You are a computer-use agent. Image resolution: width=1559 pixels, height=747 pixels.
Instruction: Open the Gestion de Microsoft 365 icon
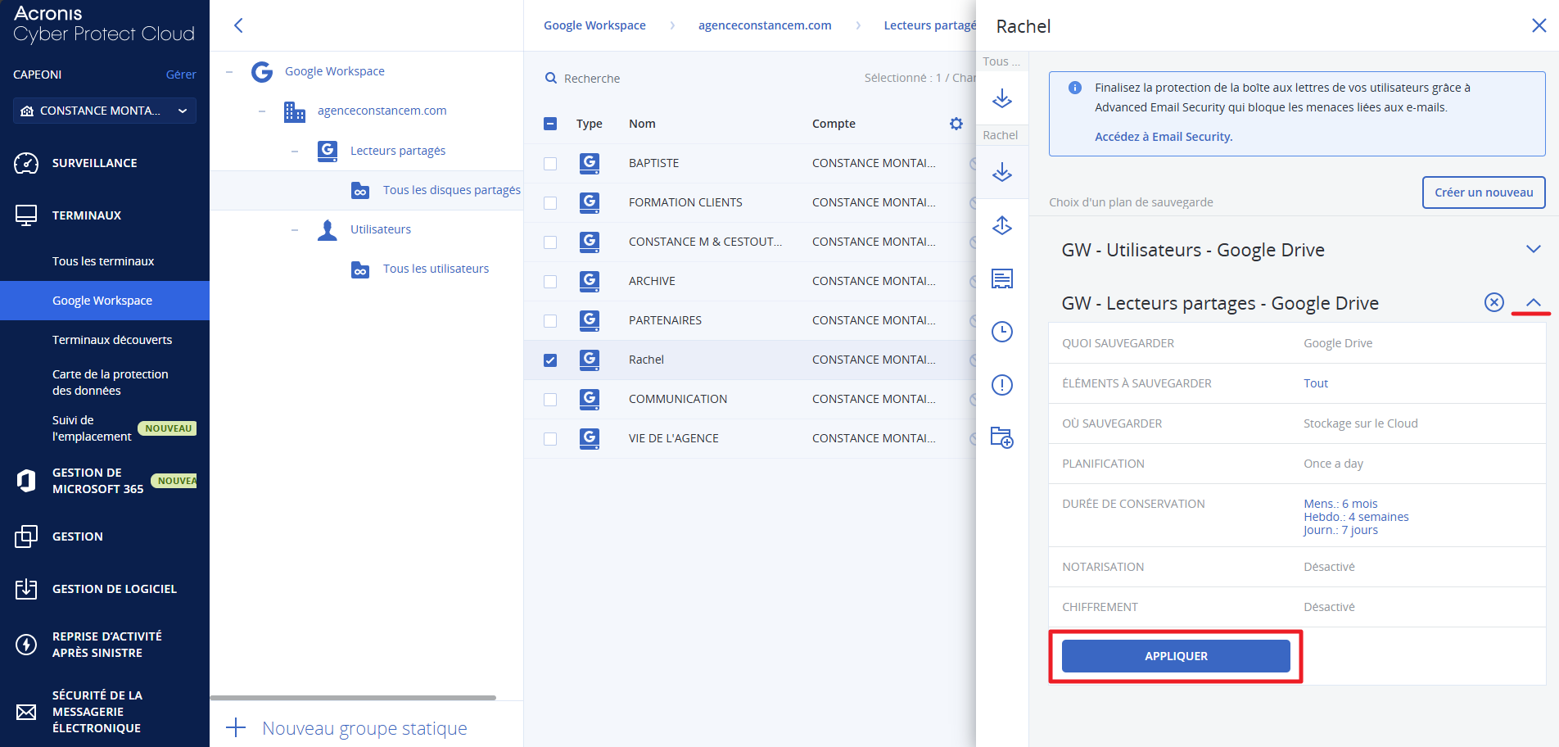[26, 481]
